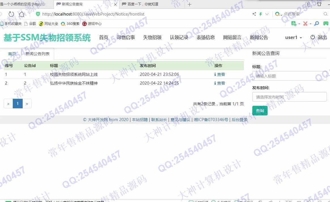Click the gamepad icon in browser toolbar
Image resolution: width=330 pixels, height=202 pixels.
(326, 23)
